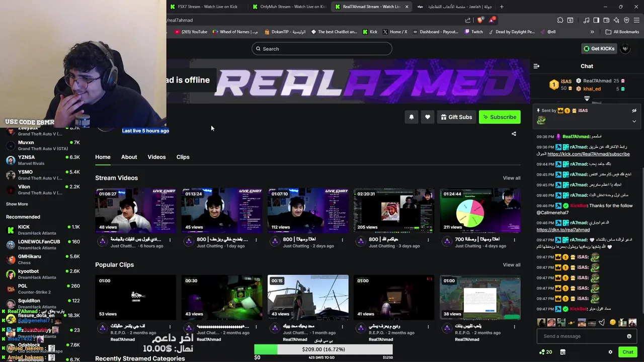Switch to the Clips tab
This screenshot has height=362, width=644.
pyautogui.click(x=183, y=157)
